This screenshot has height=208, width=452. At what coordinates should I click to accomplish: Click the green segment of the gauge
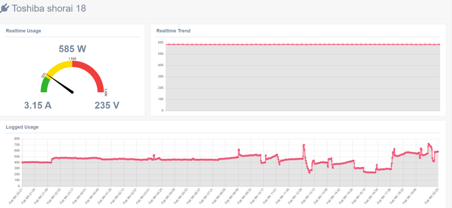pos(45,85)
